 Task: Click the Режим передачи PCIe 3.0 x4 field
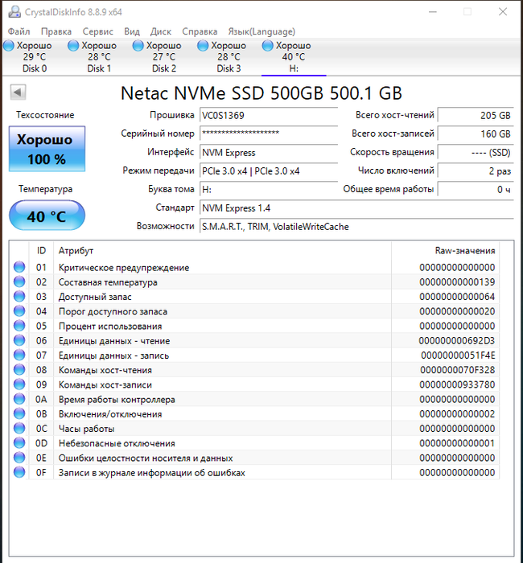tap(269, 171)
